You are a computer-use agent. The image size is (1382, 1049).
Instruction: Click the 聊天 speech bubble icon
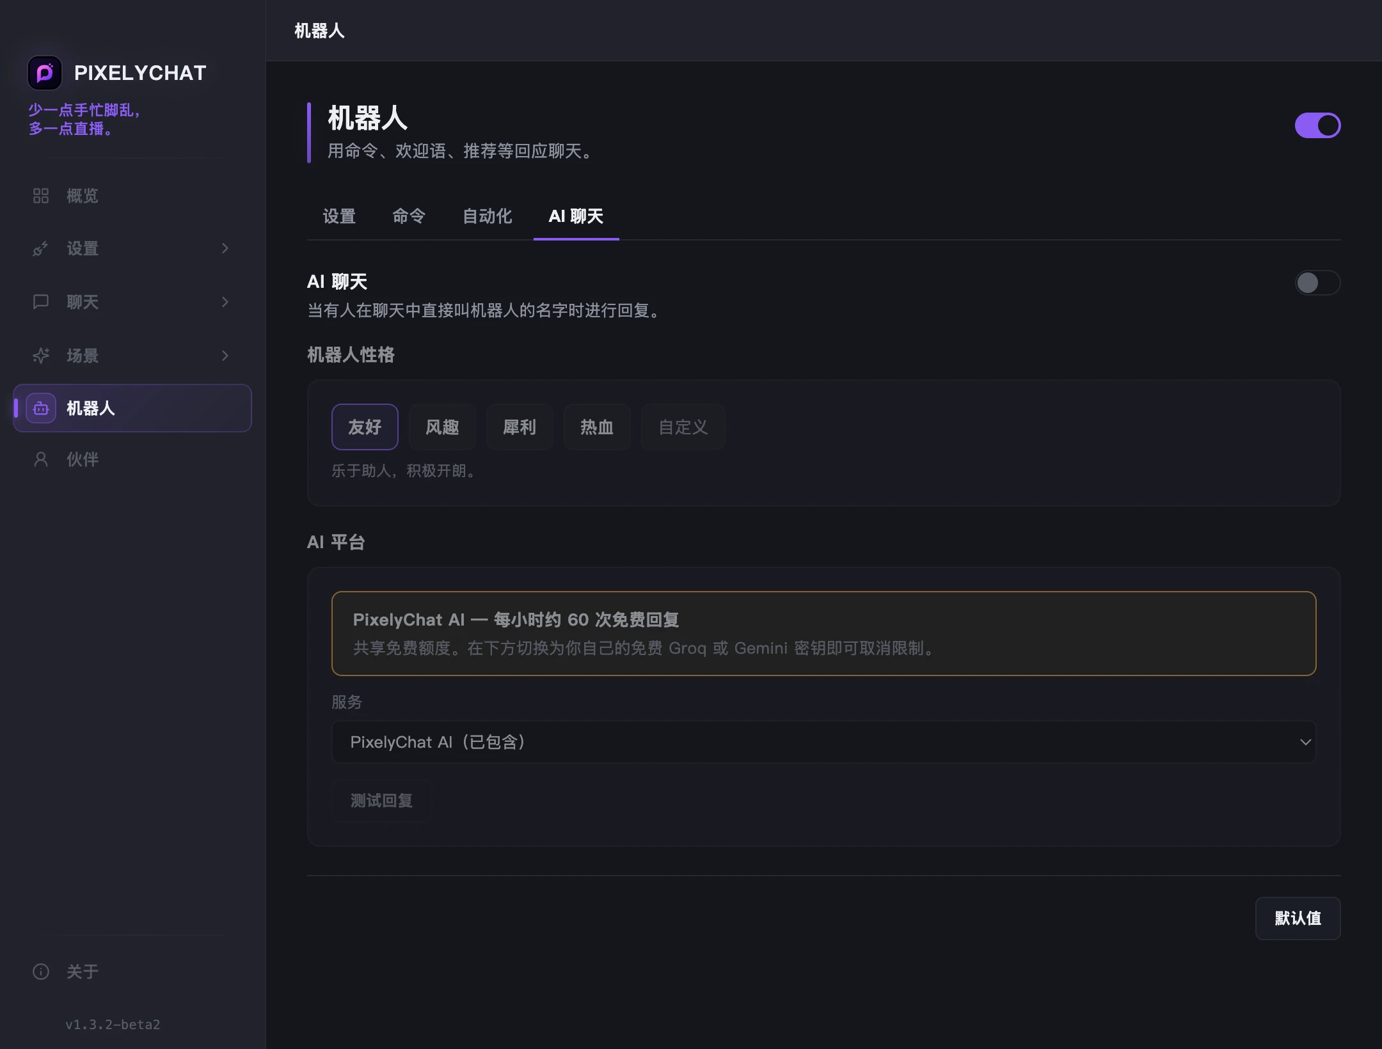(41, 302)
